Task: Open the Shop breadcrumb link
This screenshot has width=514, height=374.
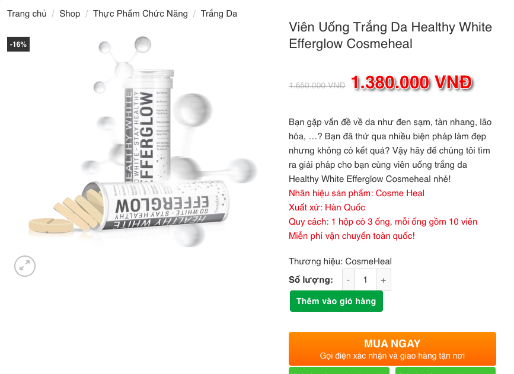Action: (70, 14)
